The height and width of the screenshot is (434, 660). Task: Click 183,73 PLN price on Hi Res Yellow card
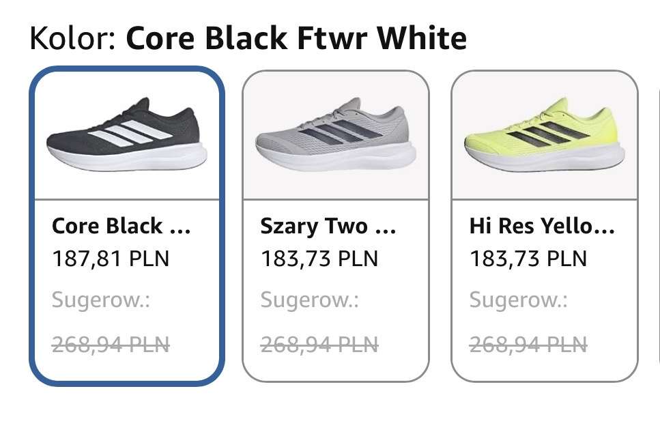point(528,259)
